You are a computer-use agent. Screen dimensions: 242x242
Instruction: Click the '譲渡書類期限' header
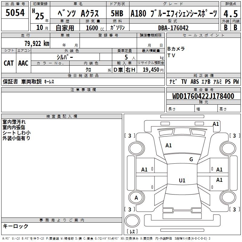tap(151, 35)
